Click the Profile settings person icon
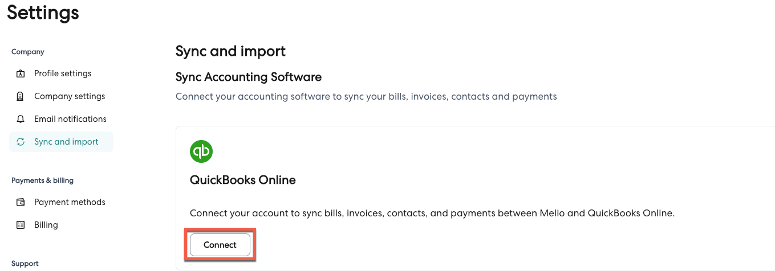 point(21,73)
